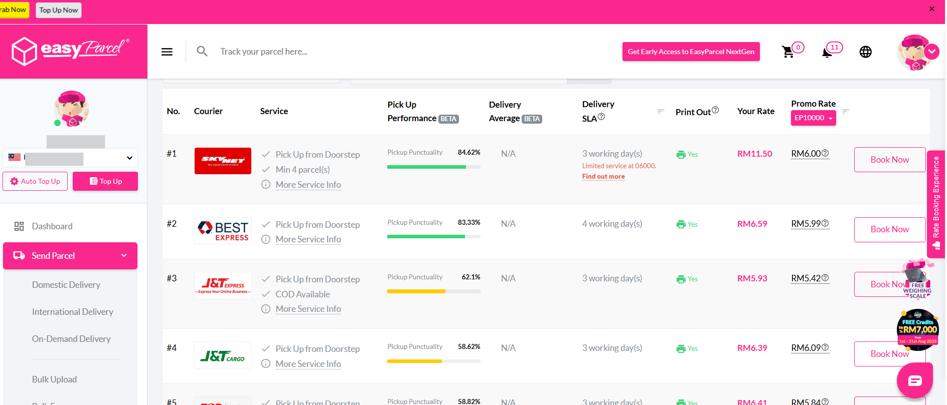
Task: Open the shopping cart icon
Action: pyautogui.click(x=788, y=52)
